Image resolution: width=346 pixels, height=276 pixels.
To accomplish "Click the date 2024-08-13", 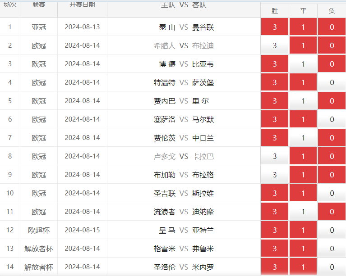I will [x=82, y=27].
